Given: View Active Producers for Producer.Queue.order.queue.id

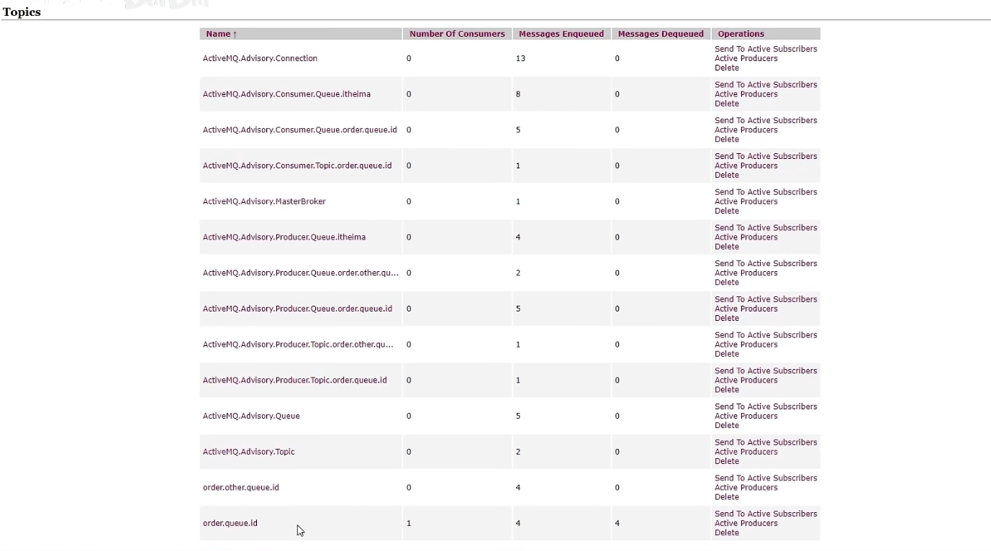Looking at the screenshot, I should point(746,309).
